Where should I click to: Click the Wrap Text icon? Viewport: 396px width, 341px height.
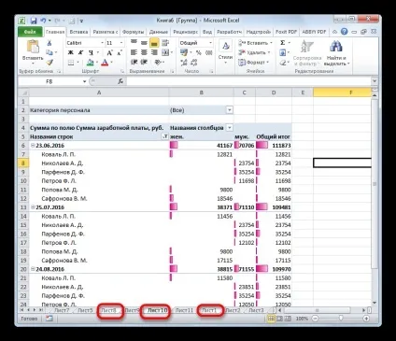tap(165, 43)
